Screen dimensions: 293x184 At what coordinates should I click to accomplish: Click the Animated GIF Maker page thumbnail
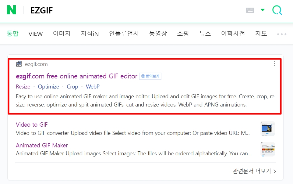(268, 149)
